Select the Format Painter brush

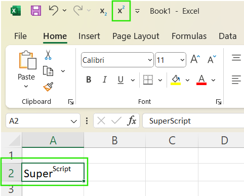[x=48, y=87]
